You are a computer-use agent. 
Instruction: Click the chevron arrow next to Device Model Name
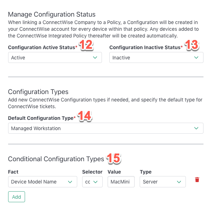(x=70, y=182)
